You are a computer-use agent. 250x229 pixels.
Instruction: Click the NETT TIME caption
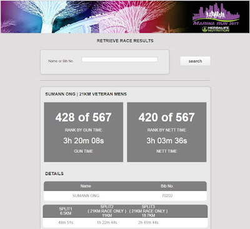pyautogui.click(x=167, y=151)
